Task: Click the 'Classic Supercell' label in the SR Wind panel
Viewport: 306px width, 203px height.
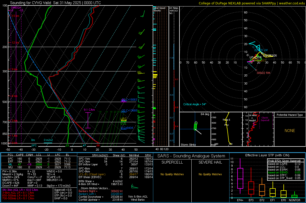Action: [265, 119]
